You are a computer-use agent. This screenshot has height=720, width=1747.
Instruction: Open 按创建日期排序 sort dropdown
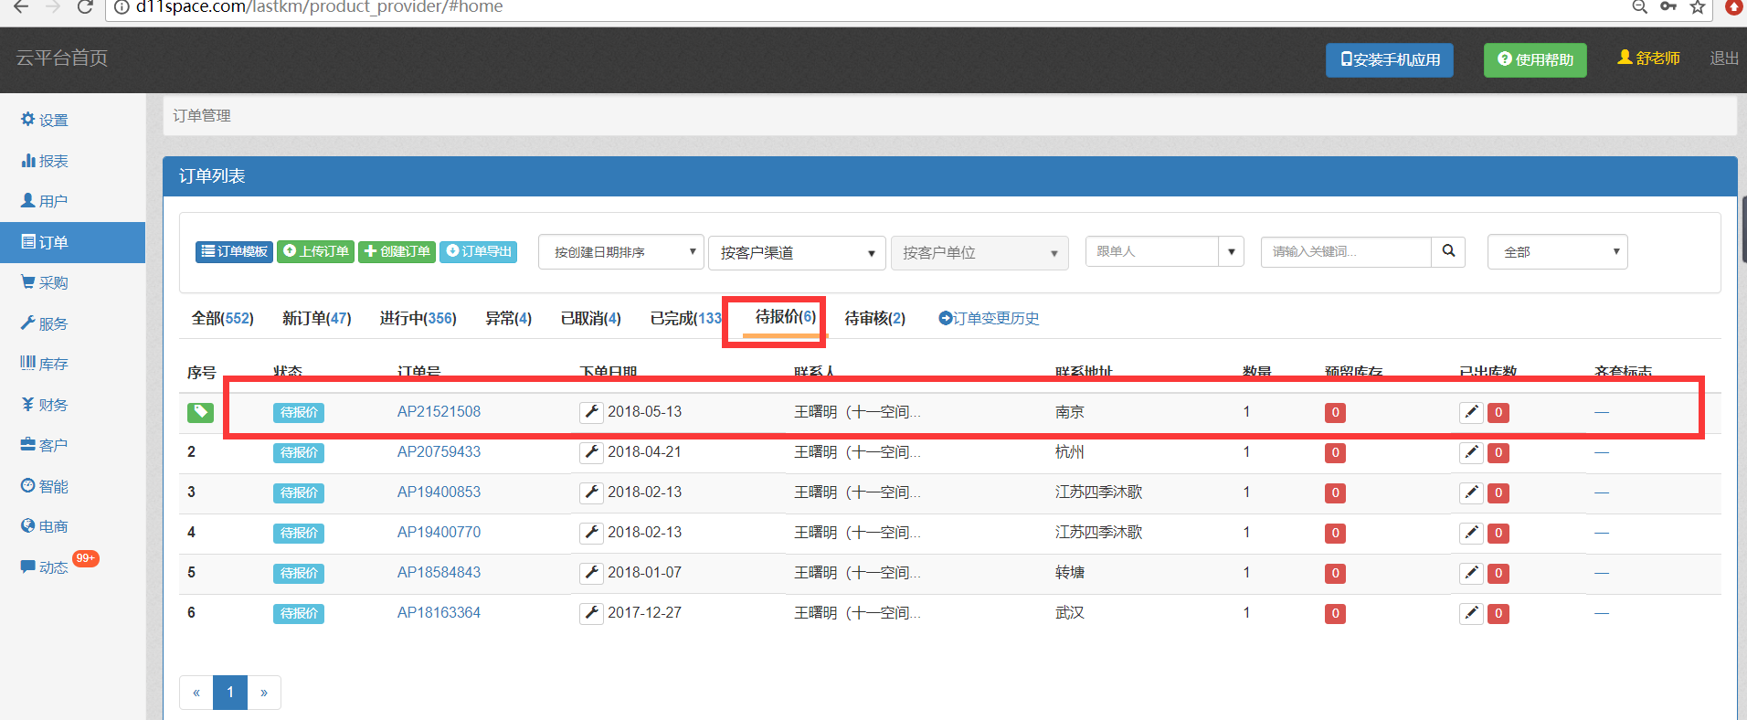(621, 252)
